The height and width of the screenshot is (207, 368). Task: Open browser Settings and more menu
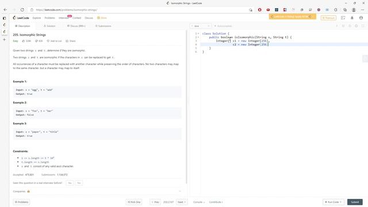pos(363,10)
